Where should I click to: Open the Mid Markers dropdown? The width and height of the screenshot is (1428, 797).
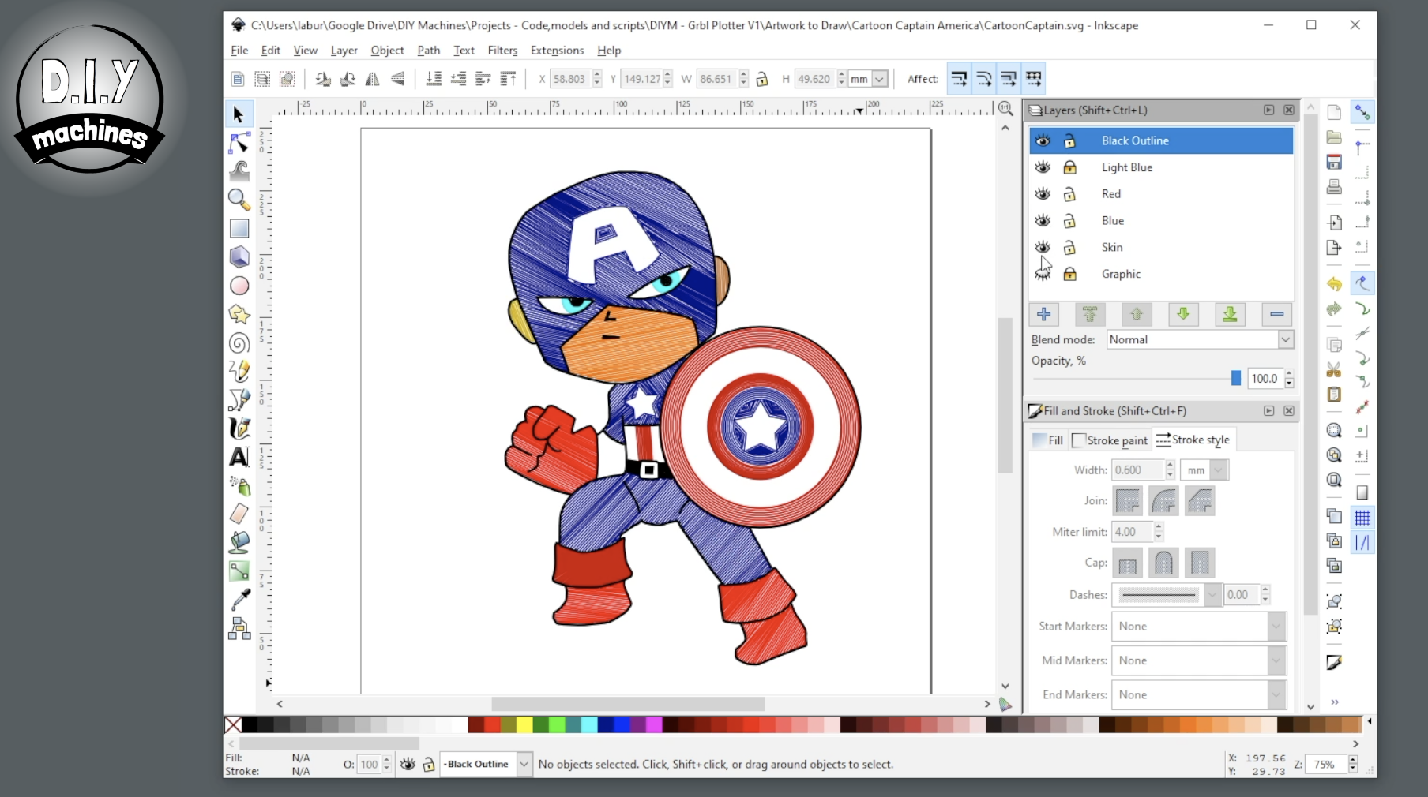1198,660
